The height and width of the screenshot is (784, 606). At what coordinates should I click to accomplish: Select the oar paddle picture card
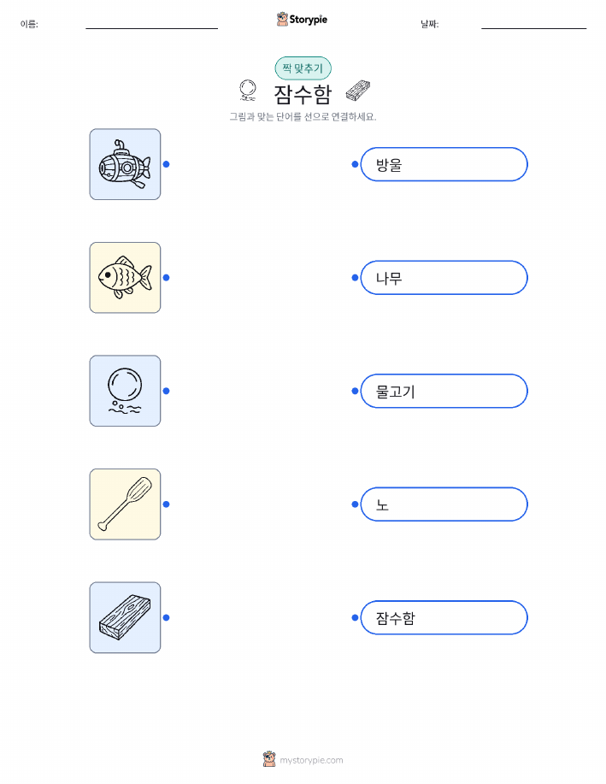125,504
